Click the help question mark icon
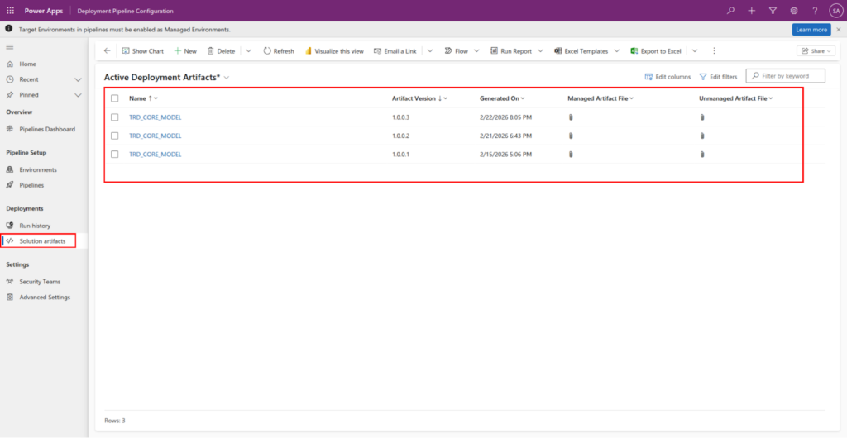This screenshot has width=847, height=438. [815, 11]
